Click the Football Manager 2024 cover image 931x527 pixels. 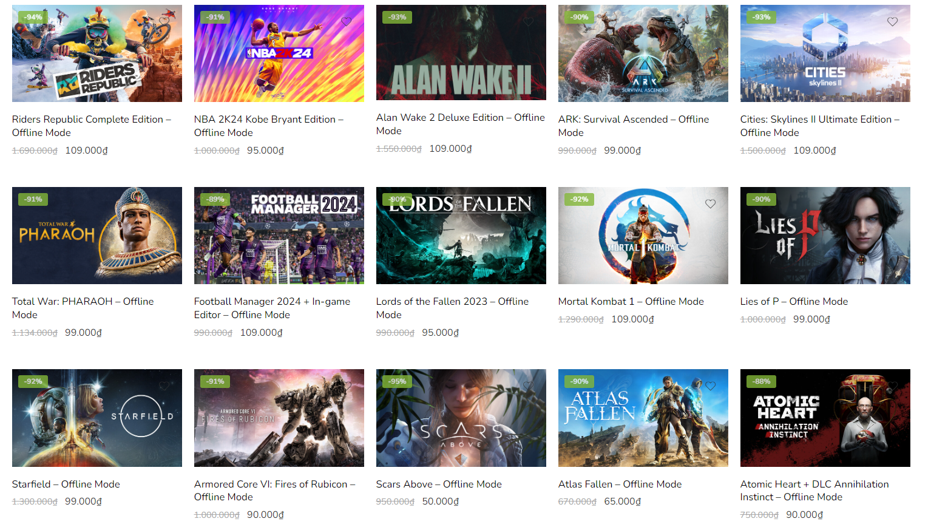(279, 236)
